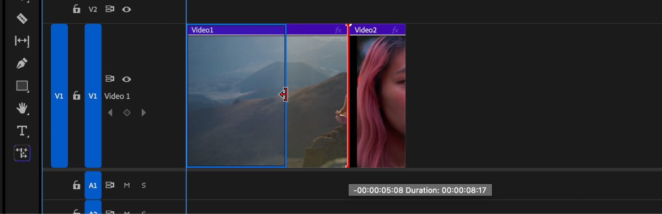The image size is (662, 214).
Task: Click the red trim cursor on Video1 clip
Action: pos(284,95)
